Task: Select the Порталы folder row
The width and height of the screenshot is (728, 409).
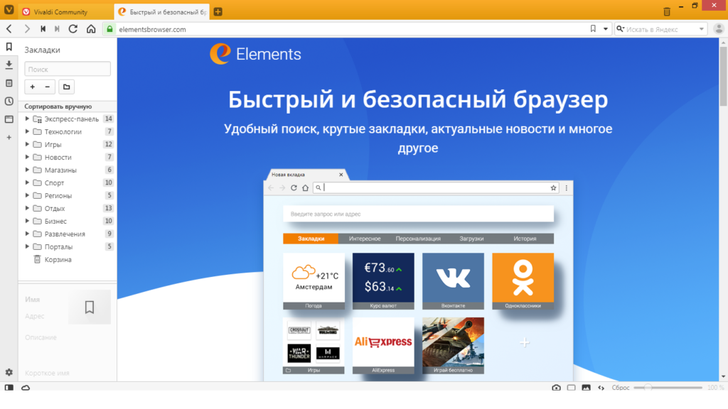Action: [68, 246]
